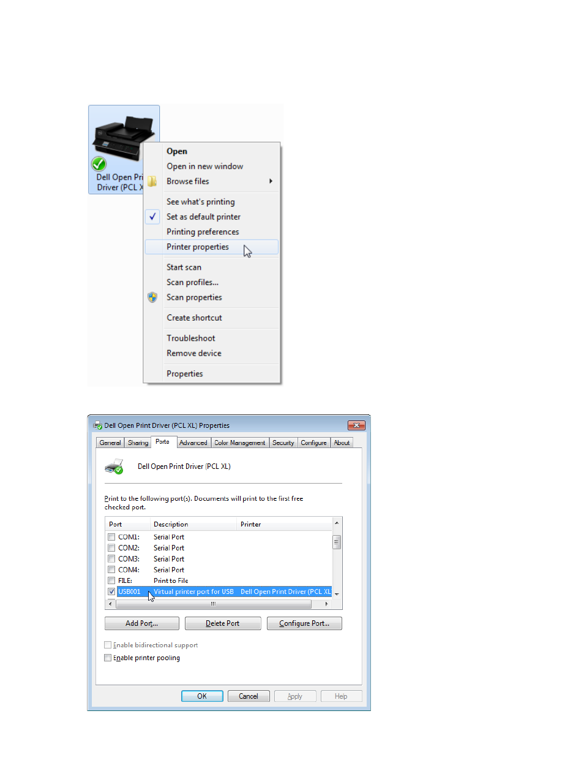Choose Start scan
584x757 pixels.
[184, 267]
